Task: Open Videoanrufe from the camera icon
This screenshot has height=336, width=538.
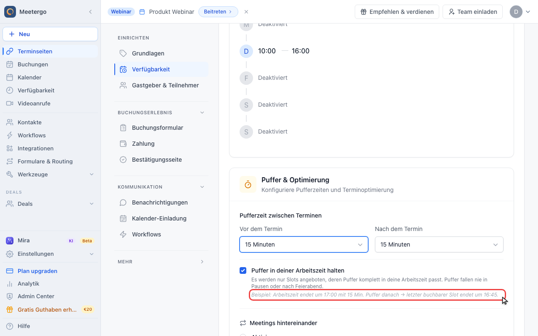Action: [10, 103]
